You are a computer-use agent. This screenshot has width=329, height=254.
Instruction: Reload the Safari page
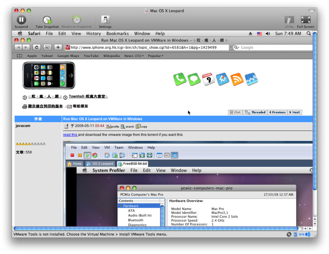pos(37,47)
